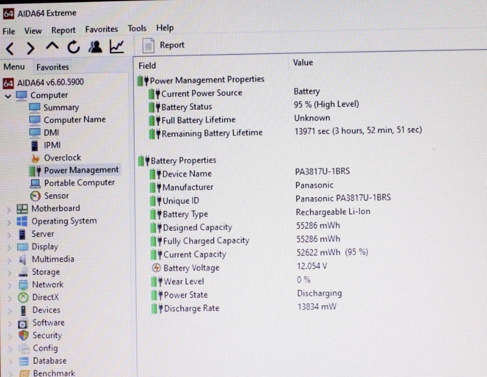Collapse the Computer tree node
This screenshot has height=377, width=487.
[8, 95]
